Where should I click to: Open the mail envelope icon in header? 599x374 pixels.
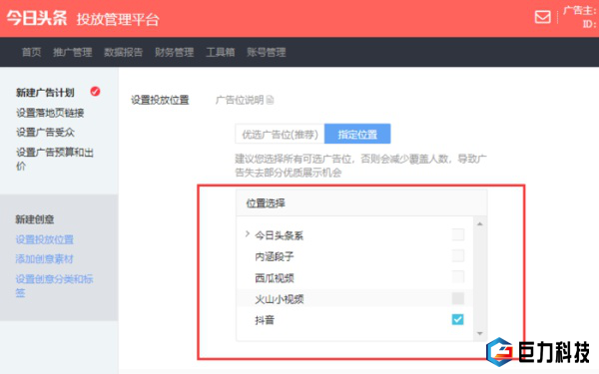(542, 17)
